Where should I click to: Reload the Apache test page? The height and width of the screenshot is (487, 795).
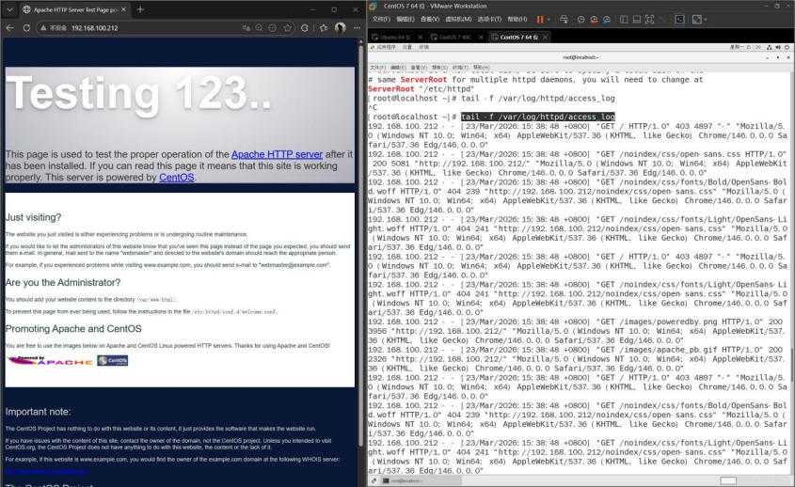[26, 28]
